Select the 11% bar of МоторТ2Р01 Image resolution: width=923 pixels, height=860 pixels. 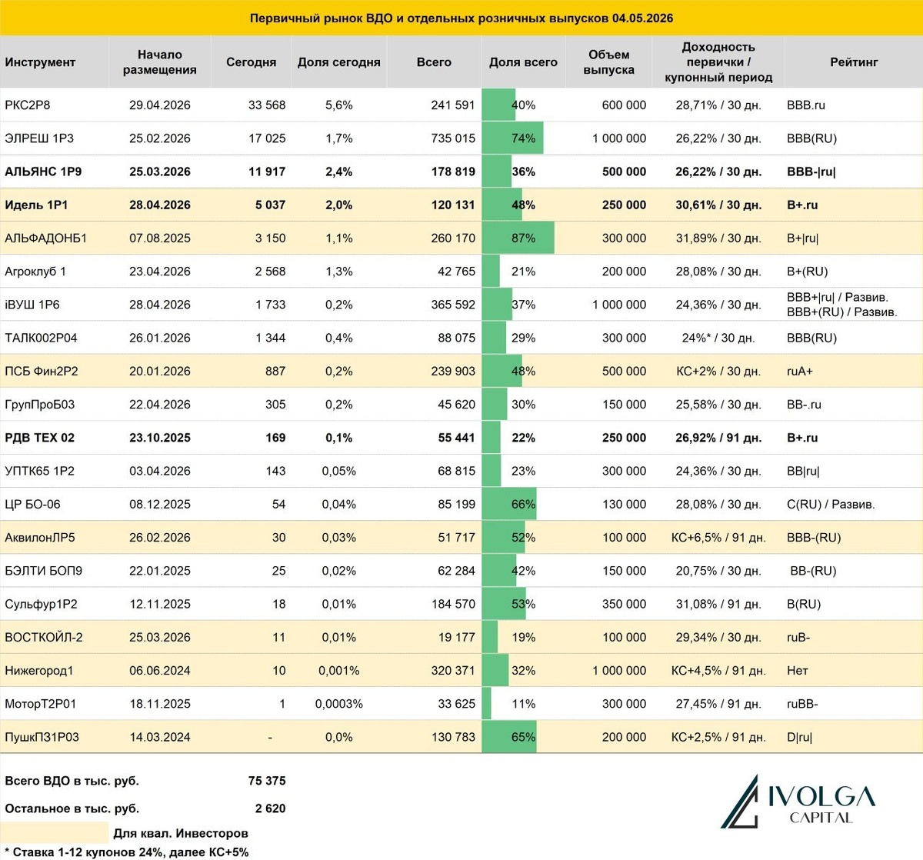pyautogui.click(x=487, y=704)
